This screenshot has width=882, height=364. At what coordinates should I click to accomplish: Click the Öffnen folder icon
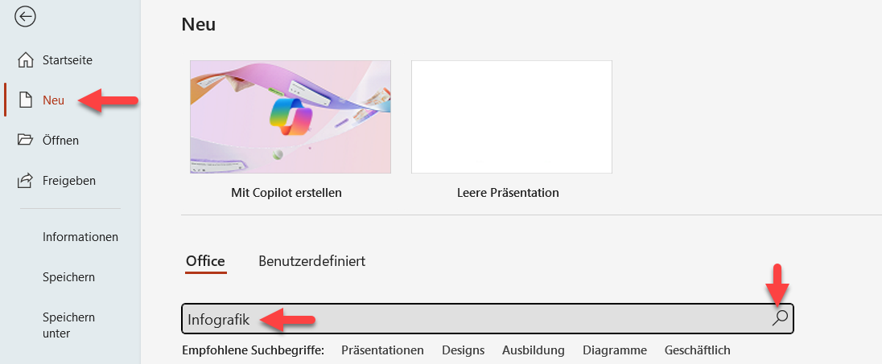pyautogui.click(x=26, y=141)
